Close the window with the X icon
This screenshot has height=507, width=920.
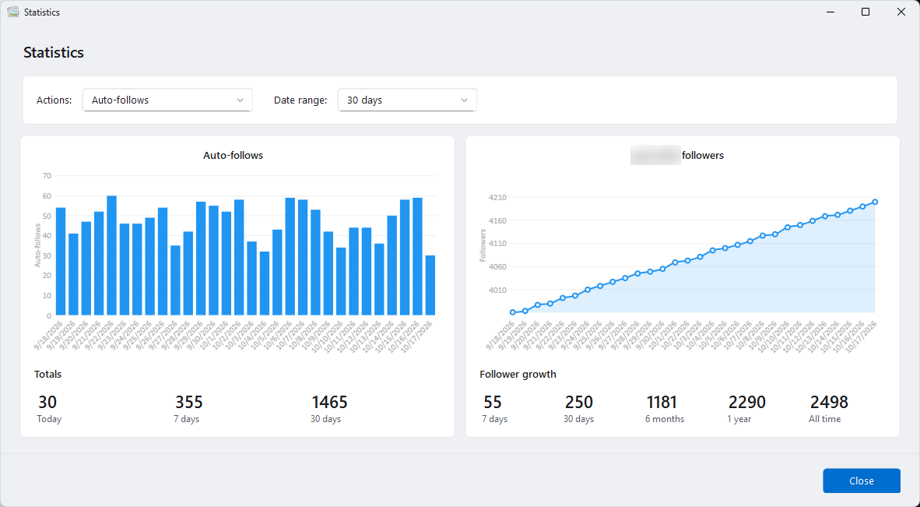[x=901, y=12]
